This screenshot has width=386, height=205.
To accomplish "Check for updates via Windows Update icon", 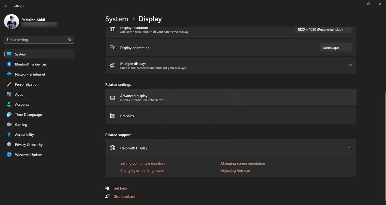I will pyautogui.click(x=9, y=155).
